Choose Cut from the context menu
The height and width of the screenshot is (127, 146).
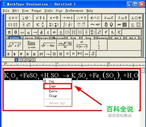click(x=58, y=81)
